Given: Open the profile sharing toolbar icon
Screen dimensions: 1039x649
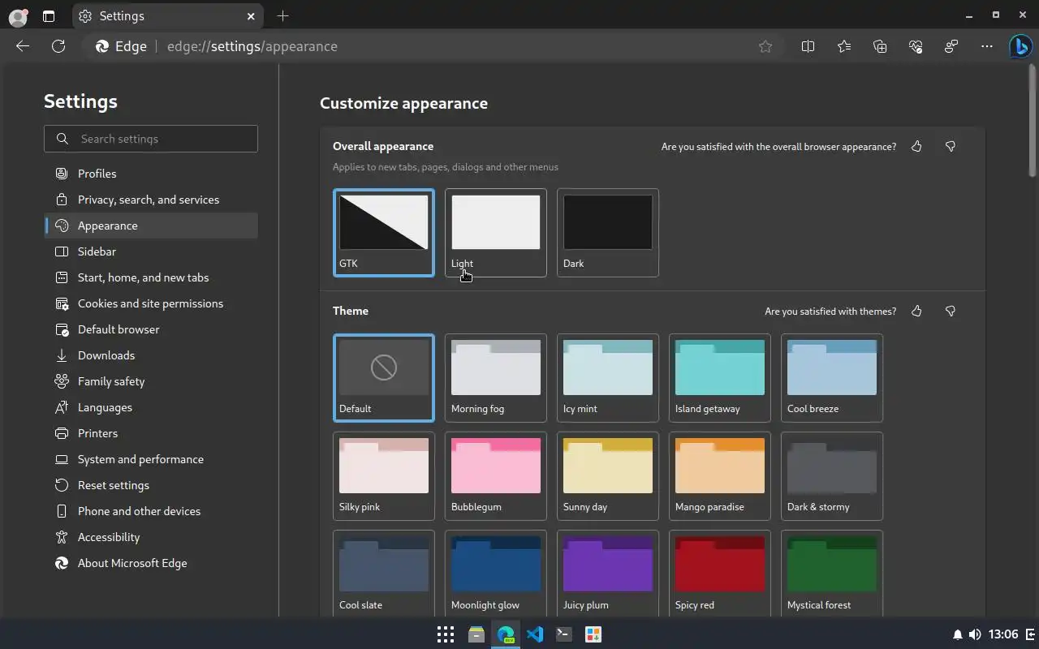Looking at the screenshot, I should click(951, 46).
